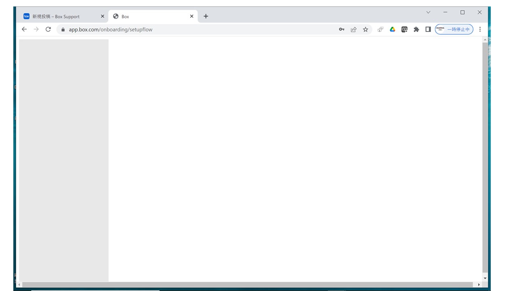Share this page with the share icon
This screenshot has height=291, width=517.
coord(353,30)
